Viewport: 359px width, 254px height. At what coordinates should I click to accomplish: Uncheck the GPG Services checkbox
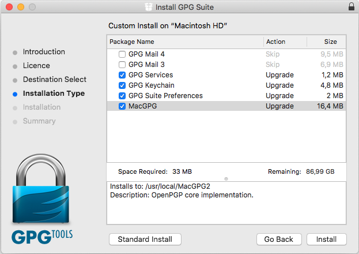tap(122, 75)
